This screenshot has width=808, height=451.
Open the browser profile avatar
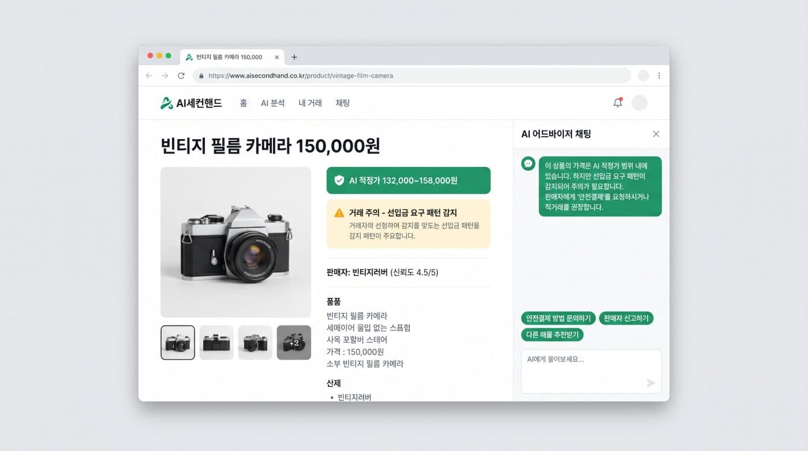644,76
